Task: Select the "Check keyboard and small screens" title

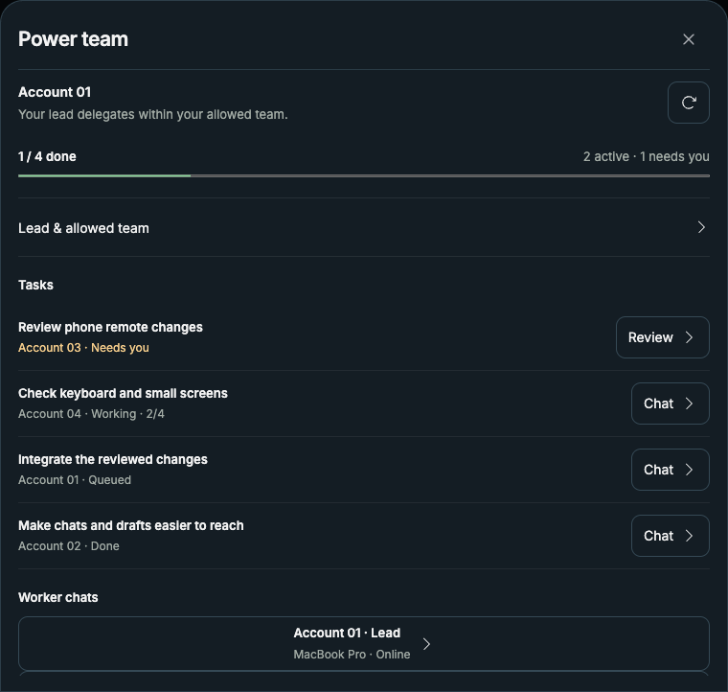Action: click(x=123, y=393)
